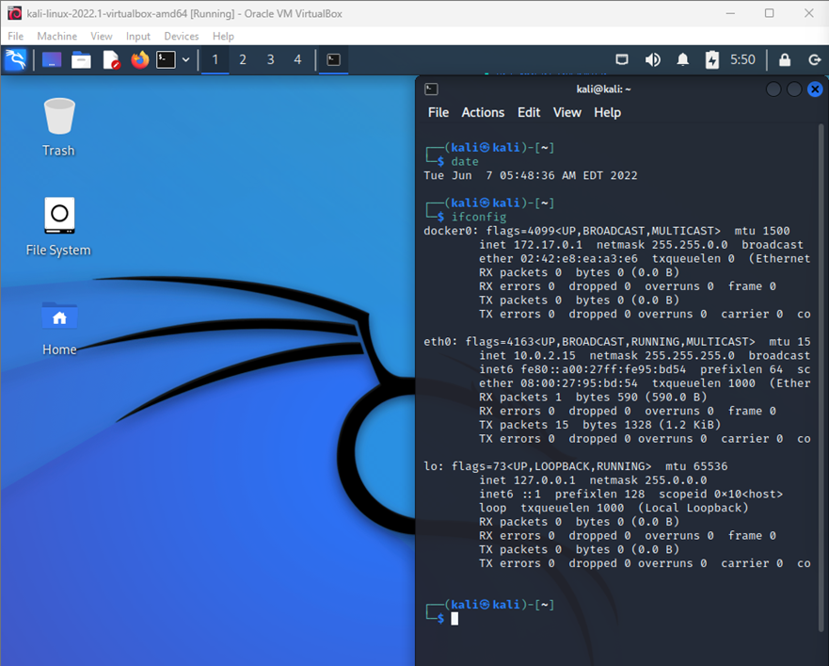Switch to workspace 3

point(271,60)
